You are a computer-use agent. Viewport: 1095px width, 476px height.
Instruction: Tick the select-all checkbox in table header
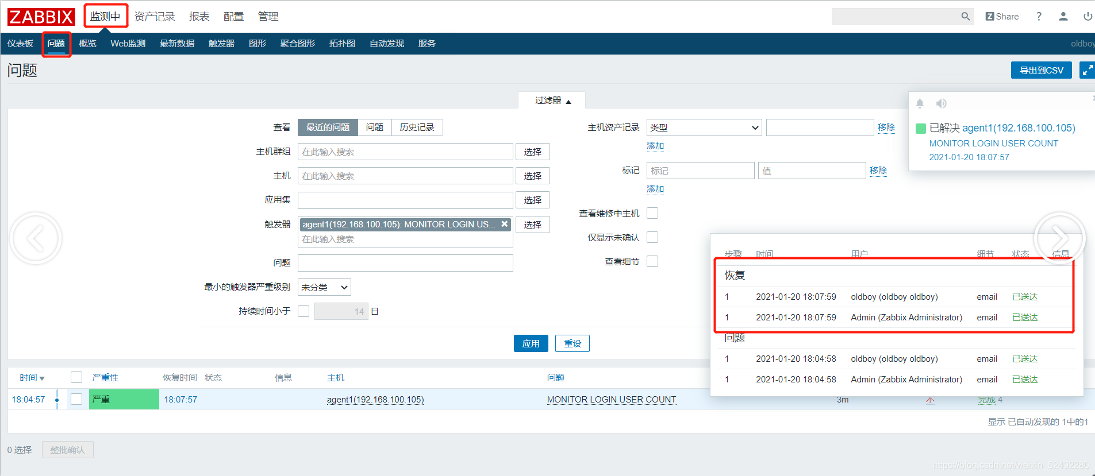point(76,377)
